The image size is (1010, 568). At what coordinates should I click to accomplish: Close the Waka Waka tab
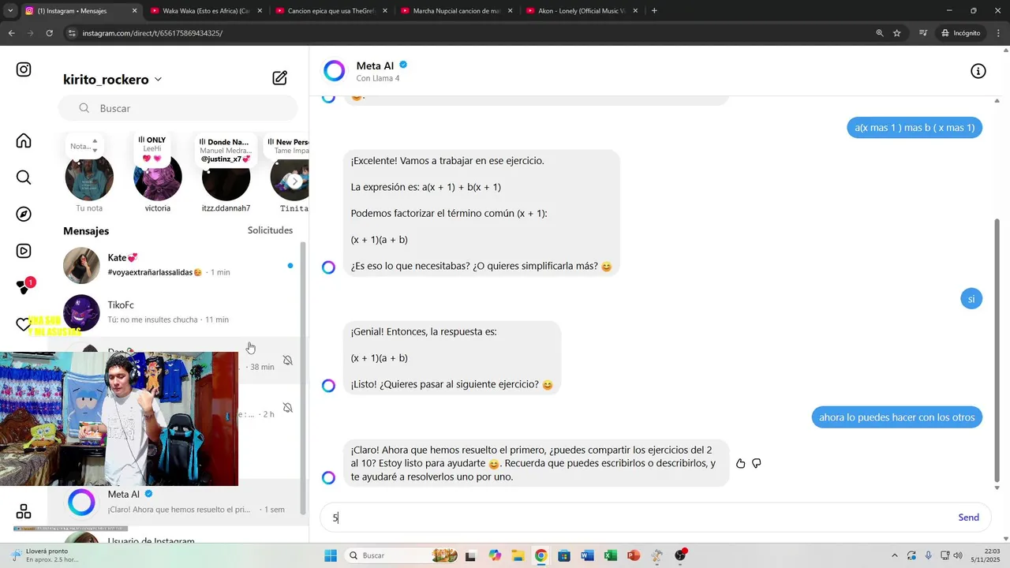click(x=259, y=11)
